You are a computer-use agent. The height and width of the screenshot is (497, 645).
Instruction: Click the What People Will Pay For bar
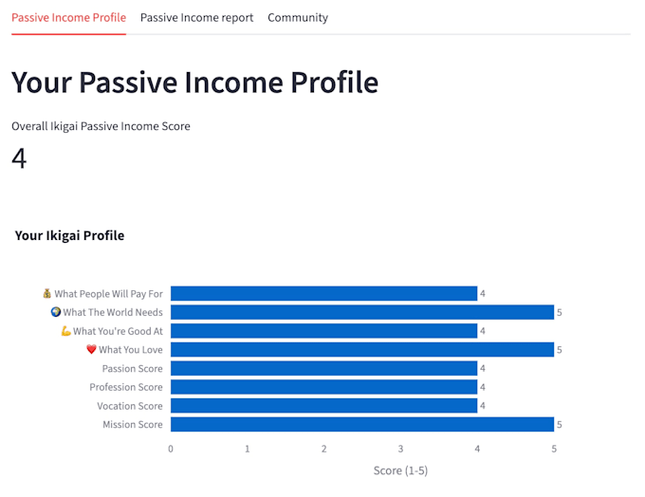click(323, 293)
